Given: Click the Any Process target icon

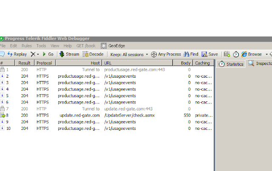Looking at the screenshot, I should (154, 54).
